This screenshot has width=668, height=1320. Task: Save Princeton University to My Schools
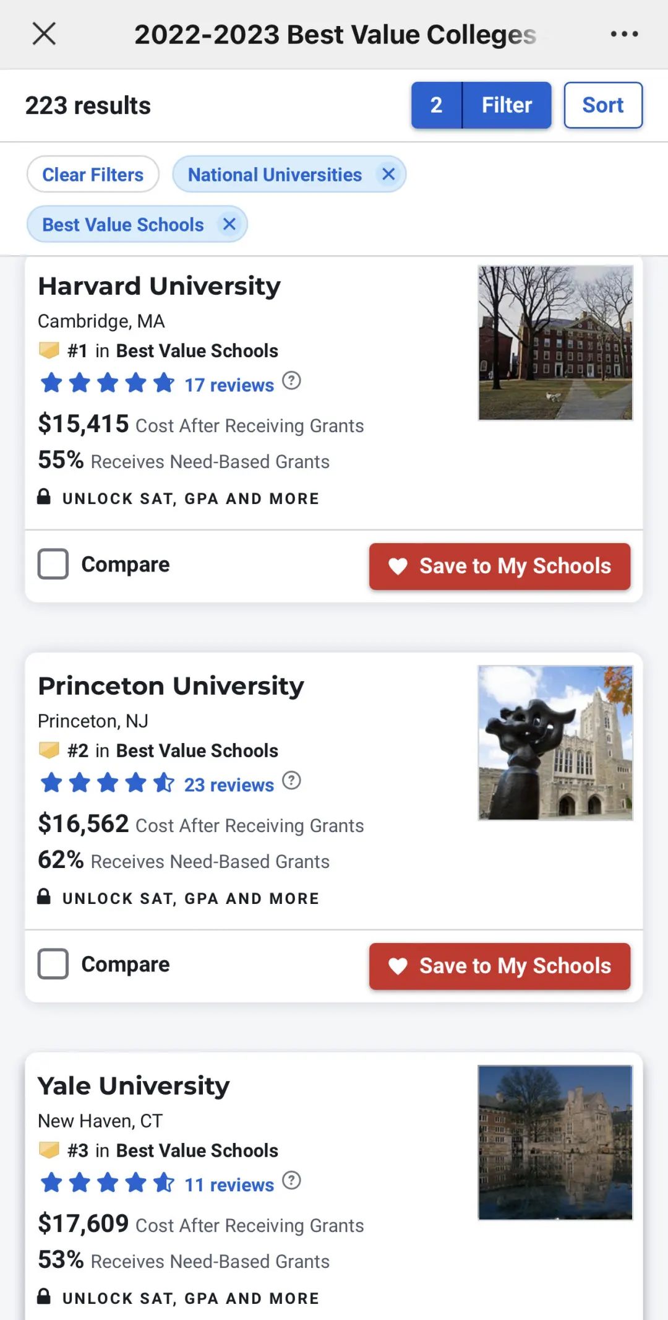500,966
